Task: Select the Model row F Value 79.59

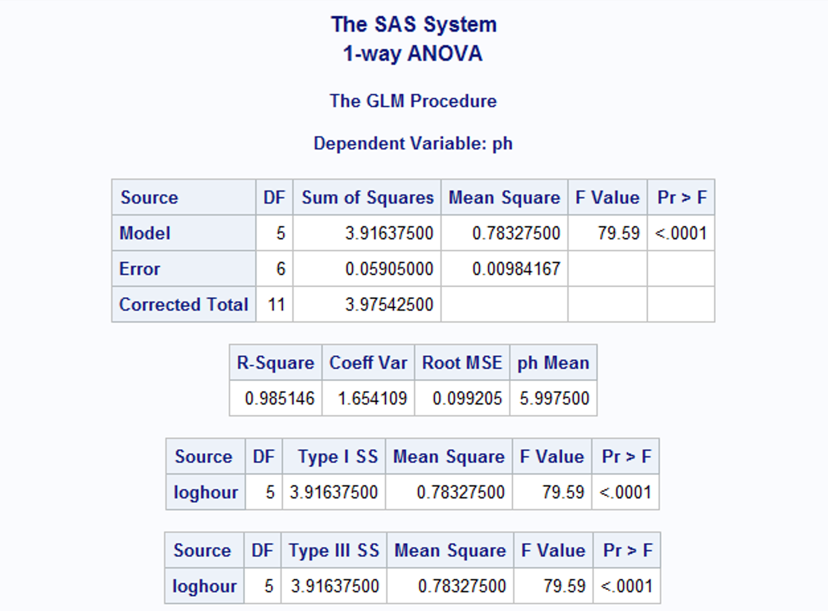Action: 619,233
